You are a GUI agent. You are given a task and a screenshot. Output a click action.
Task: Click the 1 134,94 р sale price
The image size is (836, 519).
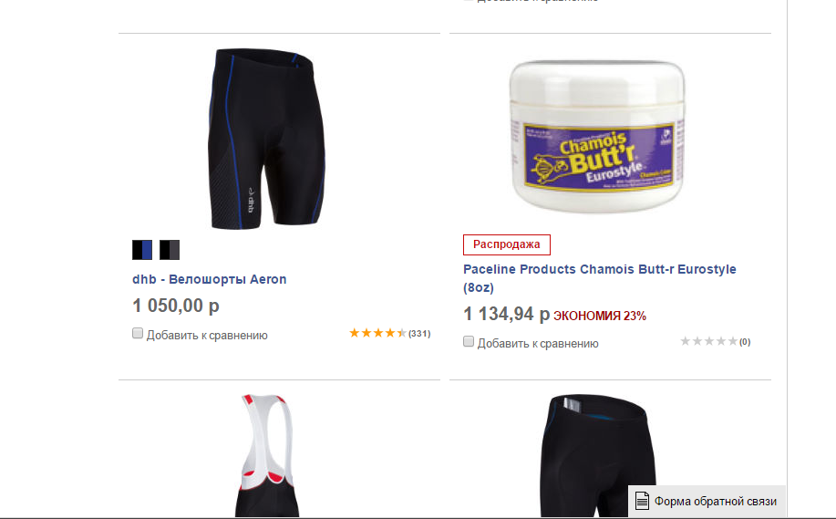(507, 314)
